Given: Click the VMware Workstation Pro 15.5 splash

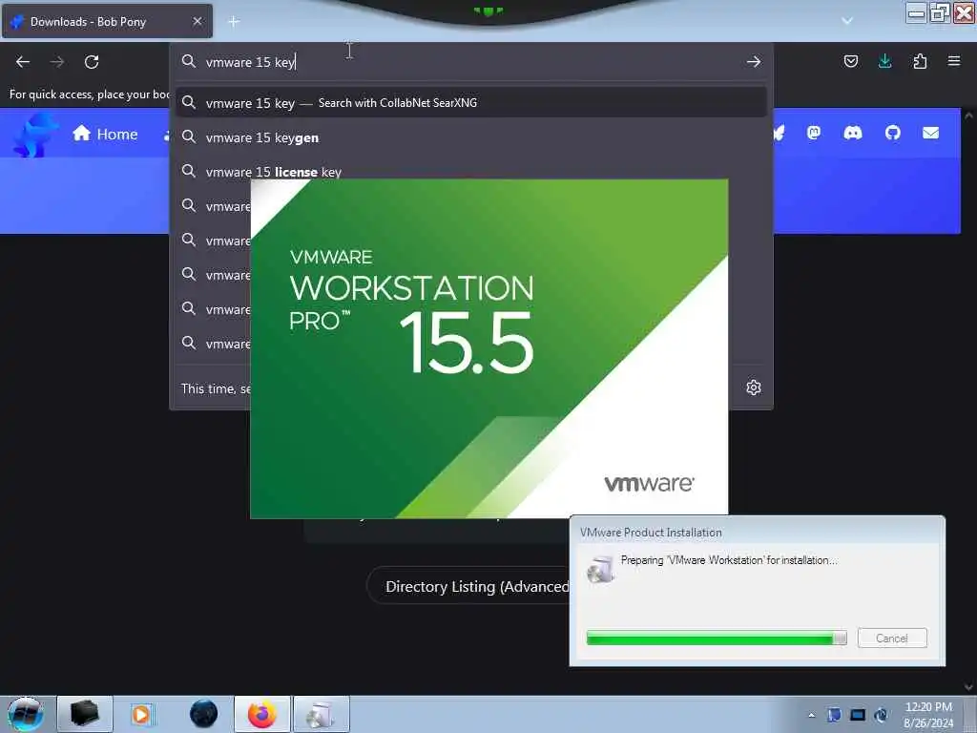Looking at the screenshot, I should (488, 348).
